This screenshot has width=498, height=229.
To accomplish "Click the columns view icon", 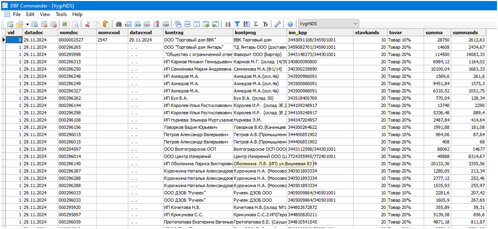I will click(227, 24).
